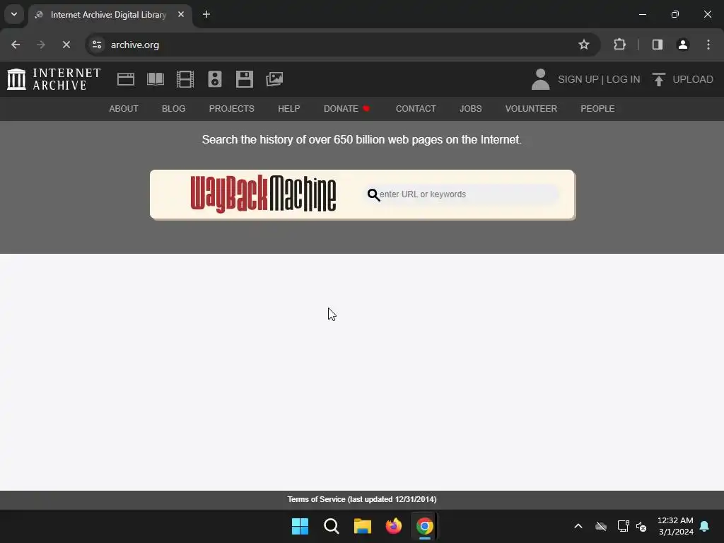The height and width of the screenshot is (543, 724).
Task: Open the Texts book icon
Action: 155,79
